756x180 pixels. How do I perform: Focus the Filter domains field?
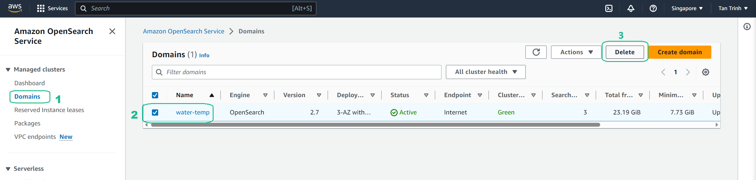296,72
